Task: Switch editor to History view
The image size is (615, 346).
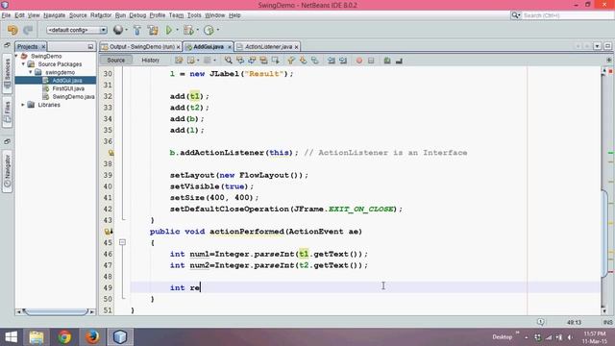Action: pyautogui.click(x=151, y=60)
